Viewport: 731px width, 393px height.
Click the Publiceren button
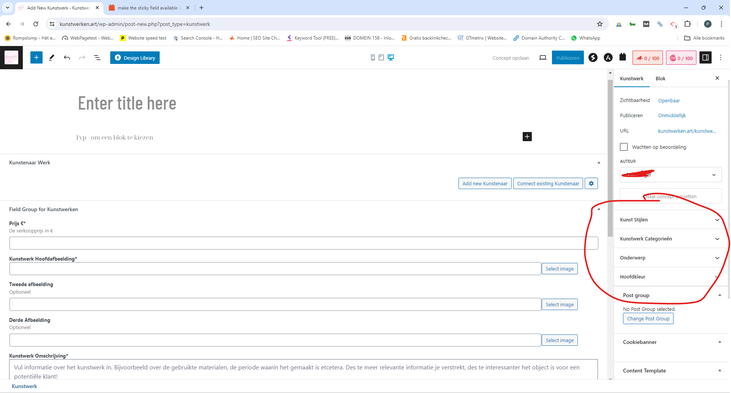[x=568, y=58]
